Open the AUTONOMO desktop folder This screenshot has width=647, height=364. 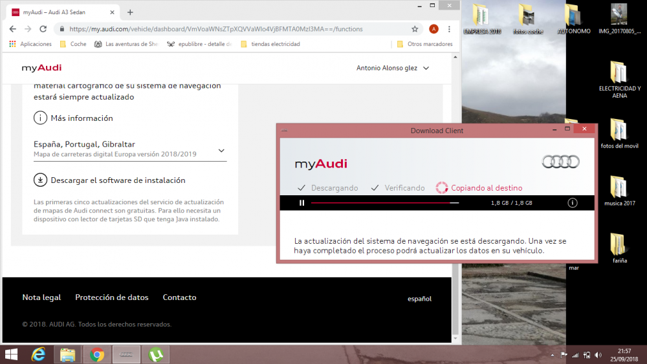[x=573, y=19]
